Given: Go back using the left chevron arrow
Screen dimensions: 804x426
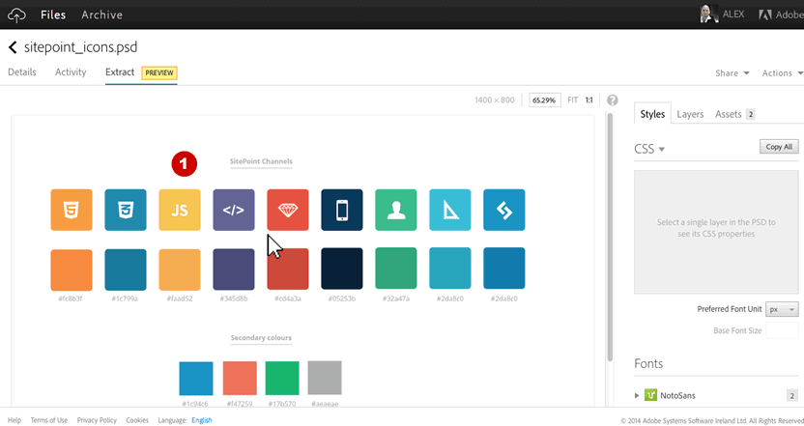Looking at the screenshot, I should pos(13,47).
